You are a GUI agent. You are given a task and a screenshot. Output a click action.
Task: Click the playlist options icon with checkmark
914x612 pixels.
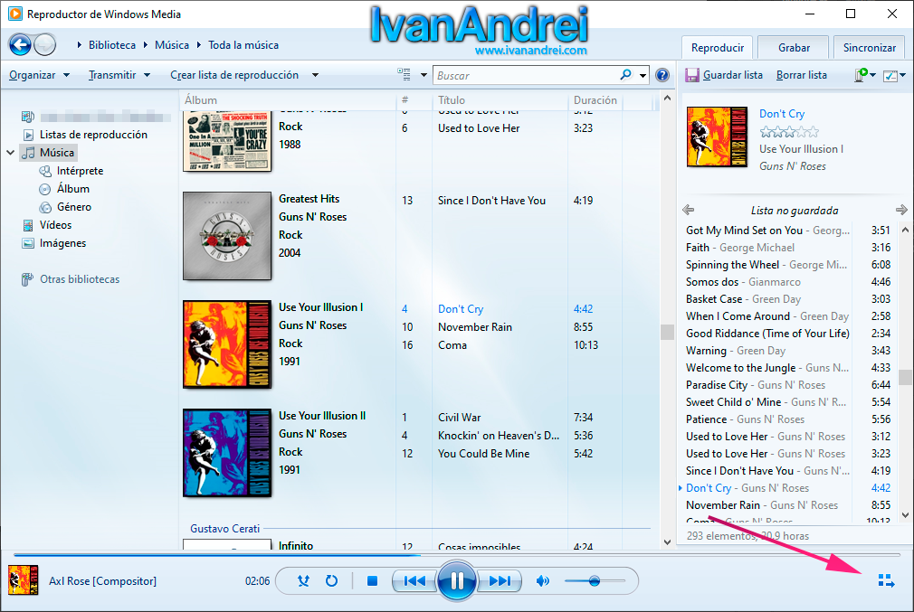(890, 76)
